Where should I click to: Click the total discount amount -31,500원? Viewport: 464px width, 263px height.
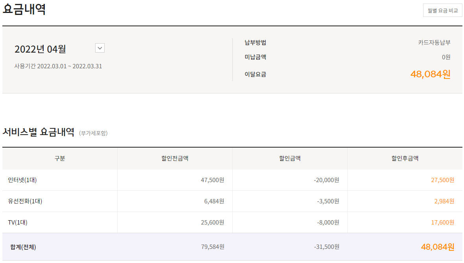coord(326,247)
